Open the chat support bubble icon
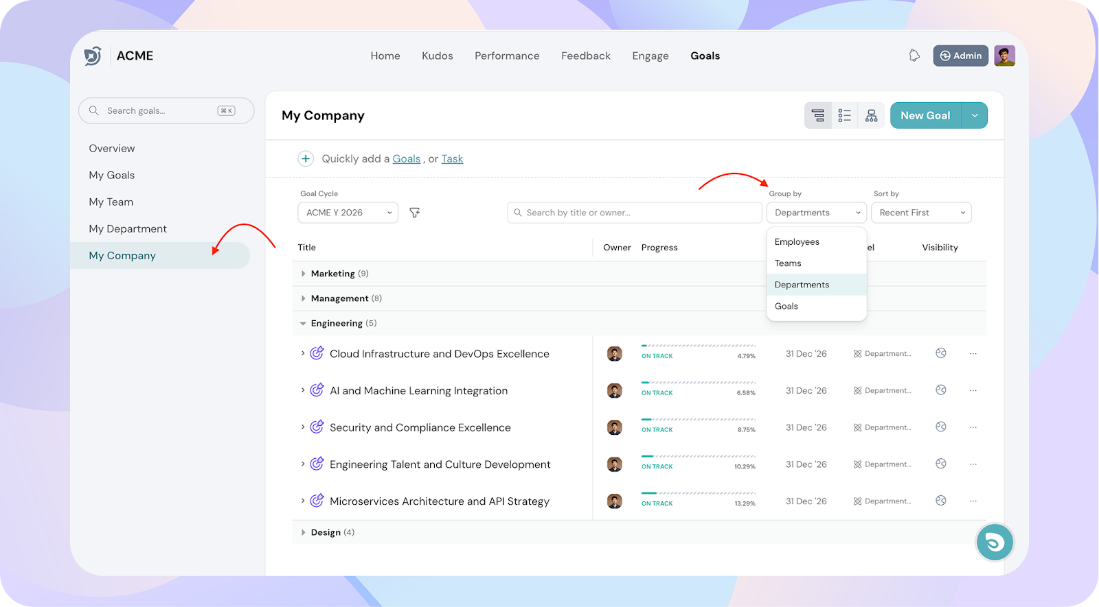This screenshot has height=607, width=1099. pyautogui.click(x=995, y=543)
